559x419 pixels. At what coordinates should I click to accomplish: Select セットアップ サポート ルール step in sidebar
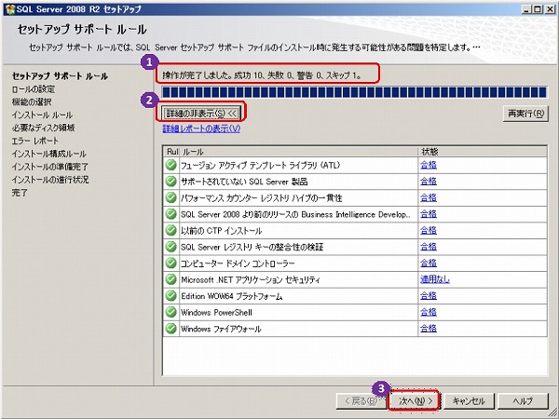pos(60,76)
